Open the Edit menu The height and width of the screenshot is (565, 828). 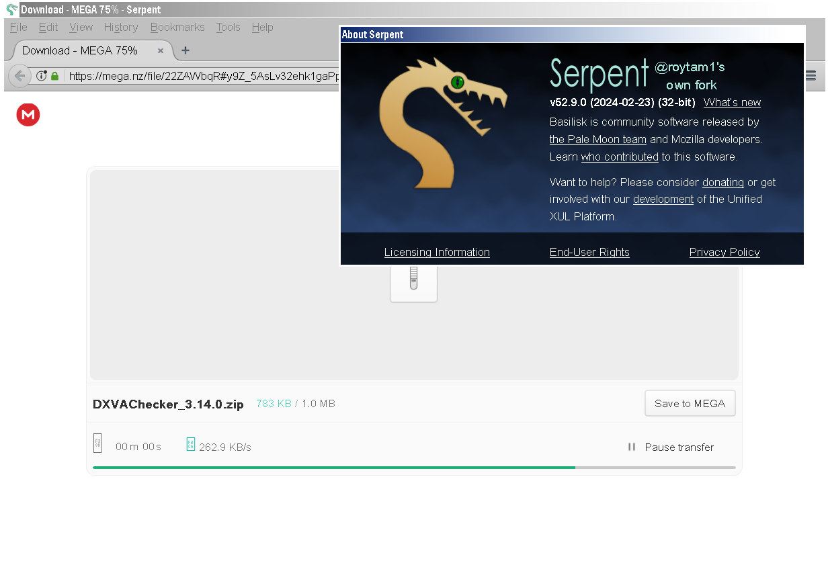tap(48, 28)
